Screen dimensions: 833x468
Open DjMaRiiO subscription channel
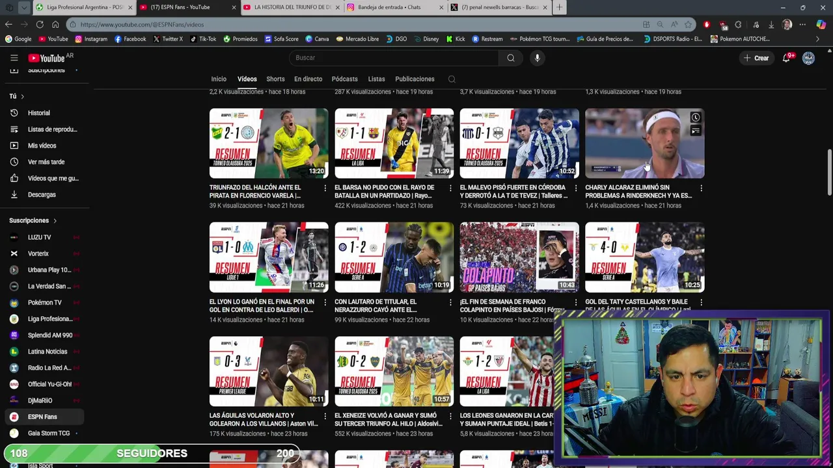click(44, 400)
